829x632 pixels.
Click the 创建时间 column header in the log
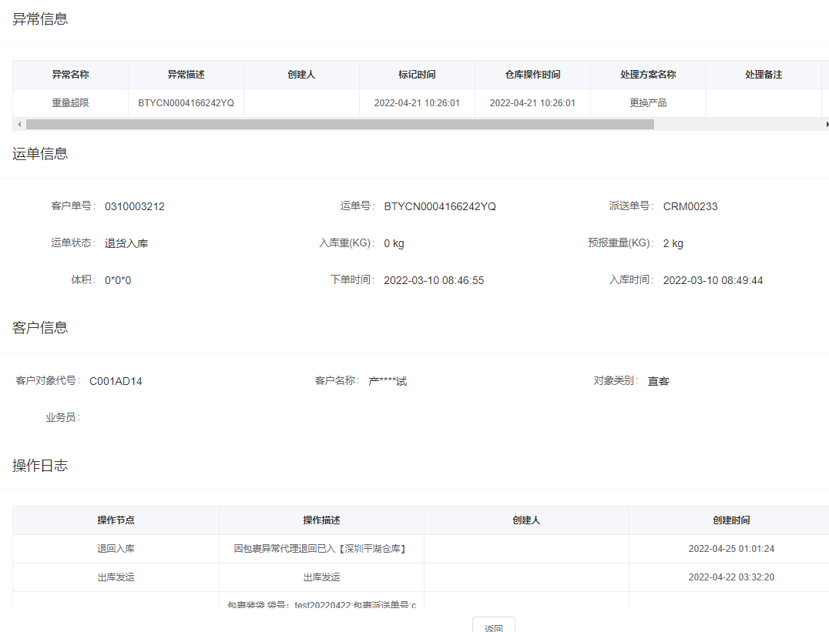coord(730,520)
